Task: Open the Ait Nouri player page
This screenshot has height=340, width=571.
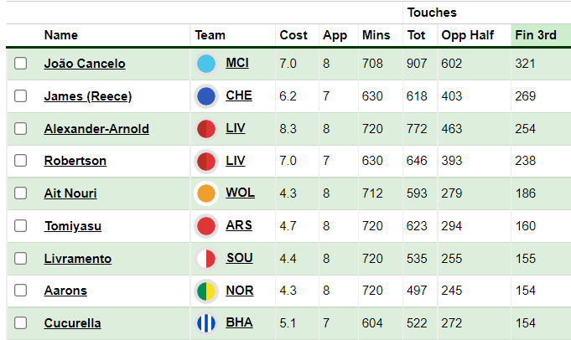Action: 70,193
